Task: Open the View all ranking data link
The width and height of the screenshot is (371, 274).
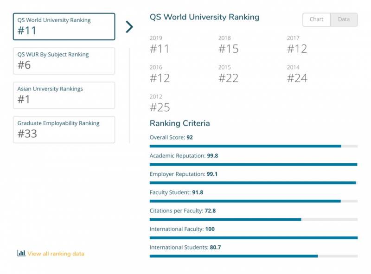Action: tap(56, 254)
